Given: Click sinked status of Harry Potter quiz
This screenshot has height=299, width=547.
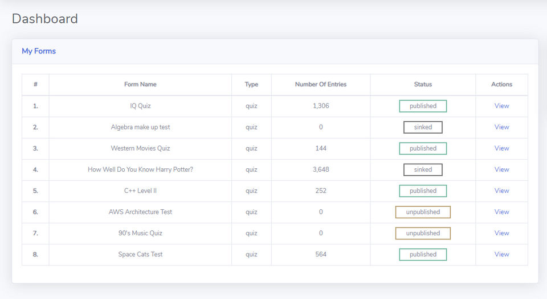Looking at the screenshot, I should pos(423,170).
